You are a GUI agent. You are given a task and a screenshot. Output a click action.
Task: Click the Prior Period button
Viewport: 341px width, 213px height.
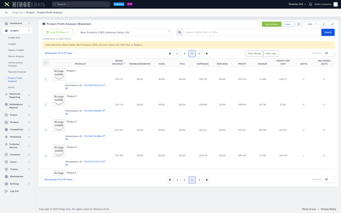tap(254, 54)
